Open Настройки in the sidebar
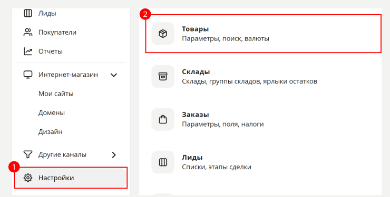The image size is (390, 197). pyautogui.click(x=56, y=178)
